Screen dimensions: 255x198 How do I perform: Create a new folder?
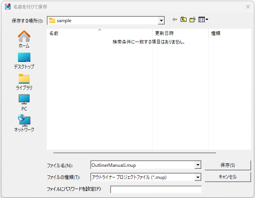click(x=193, y=19)
